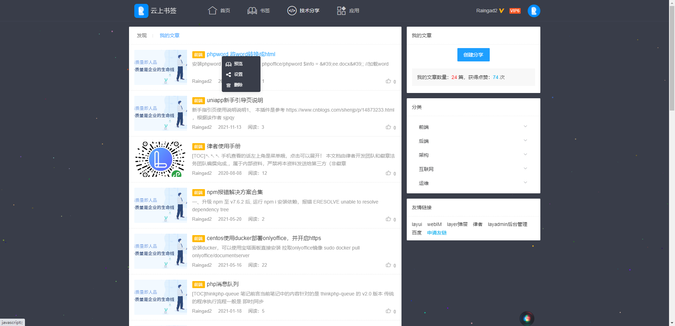Click thumbnail of uniapp article

[161, 113]
